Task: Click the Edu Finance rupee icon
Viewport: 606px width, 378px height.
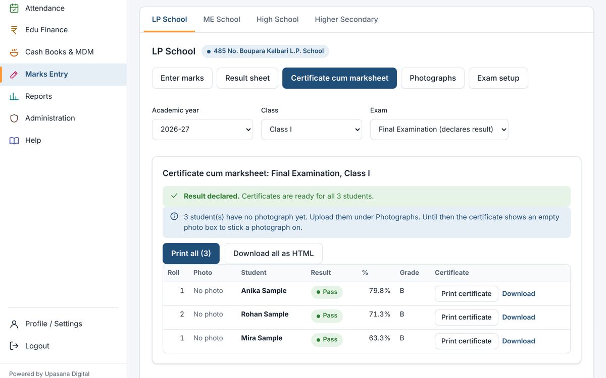Action: (14, 30)
